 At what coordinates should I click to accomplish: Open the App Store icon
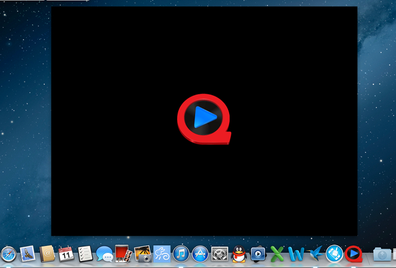[200, 254]
